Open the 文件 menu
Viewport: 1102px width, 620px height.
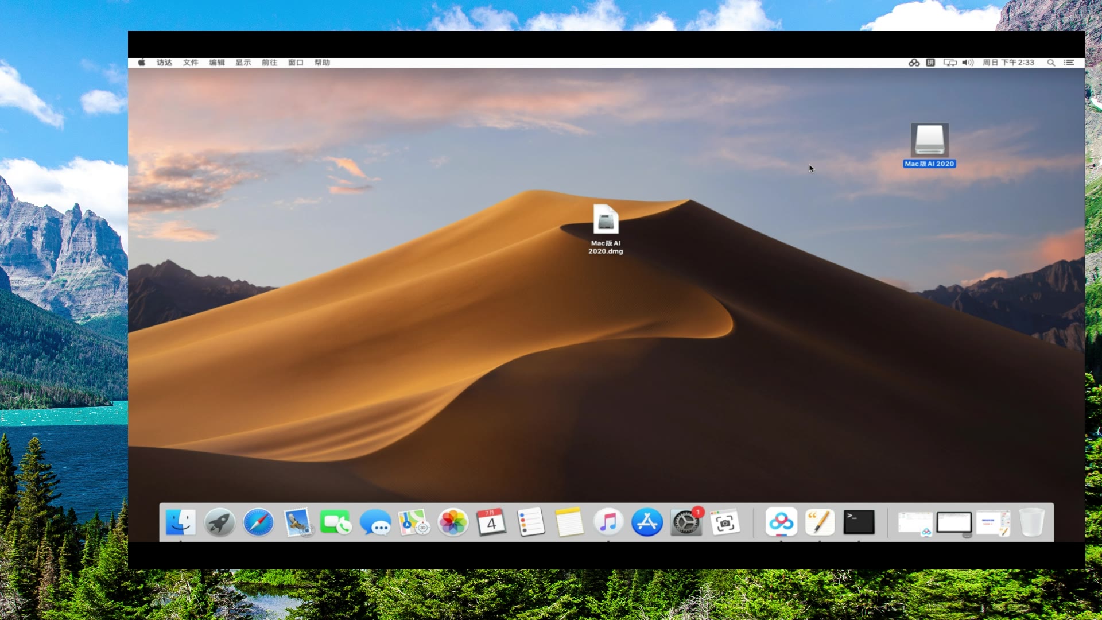[191, 63]
